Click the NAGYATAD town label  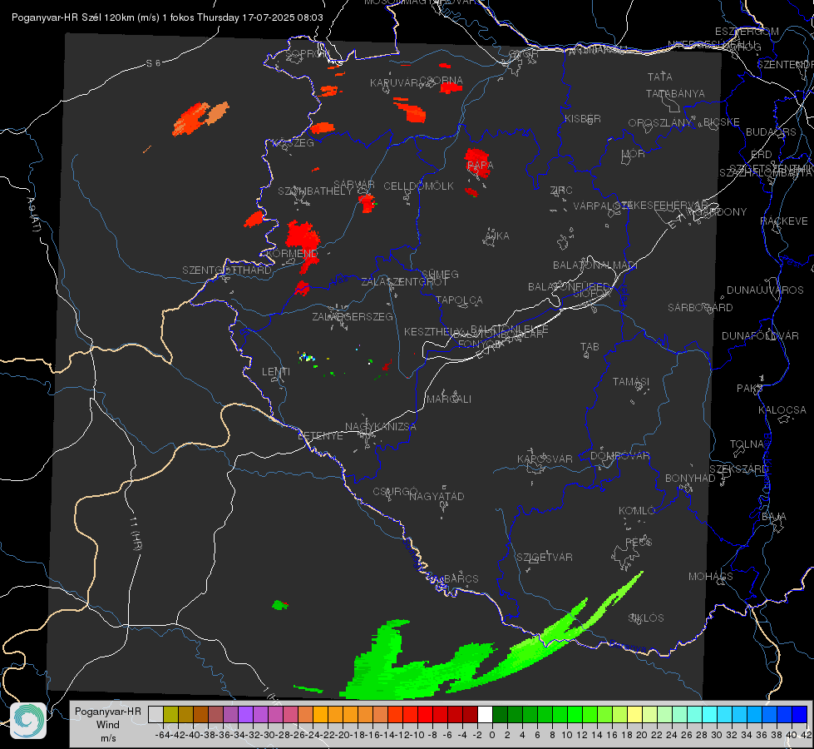437,496
